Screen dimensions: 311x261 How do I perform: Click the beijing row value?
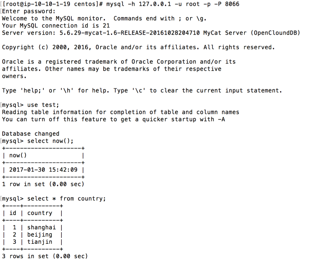[x=40, y=234]
